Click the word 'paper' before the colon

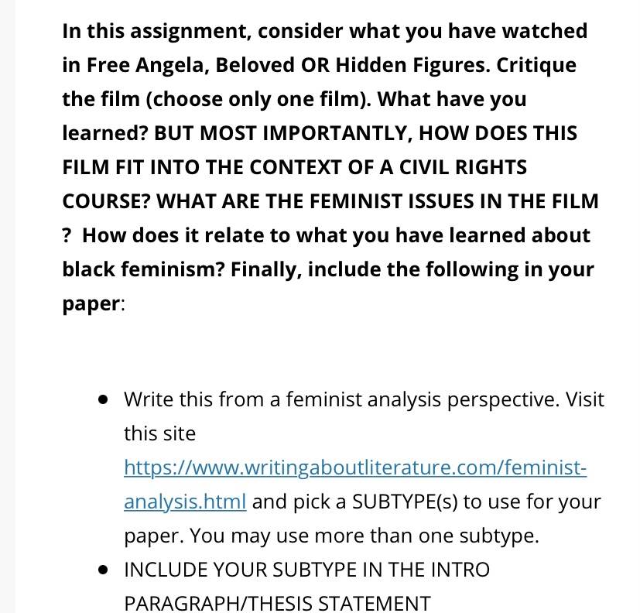point(91,304)
